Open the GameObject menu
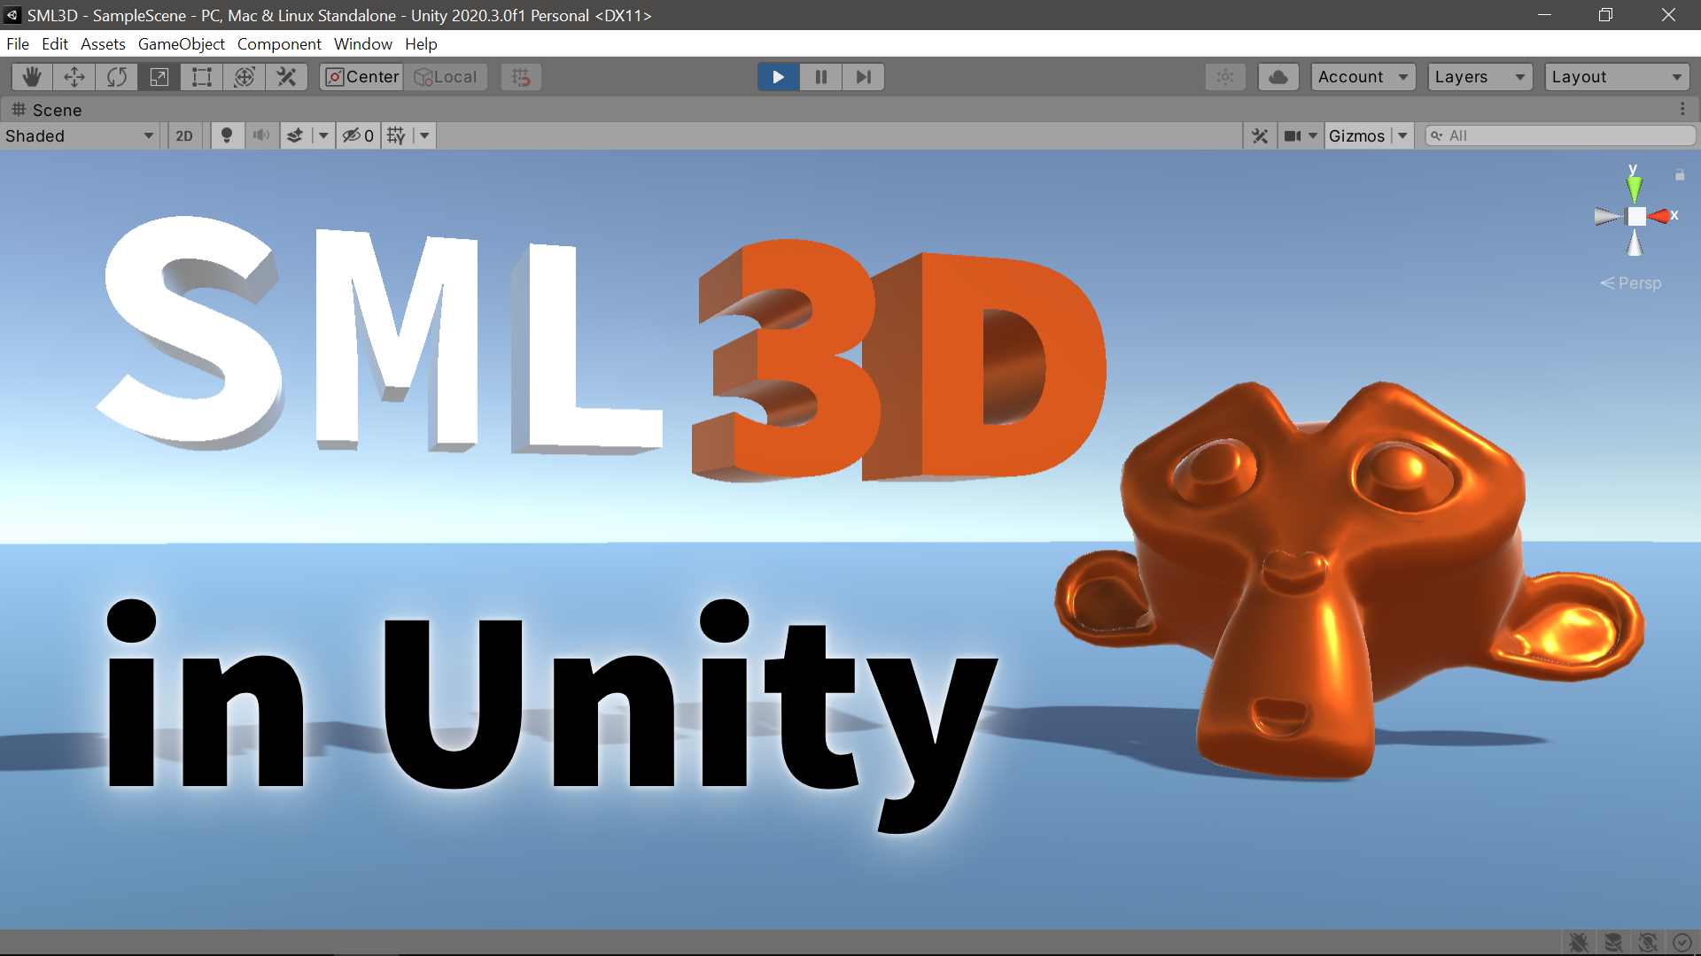1701x956 pixels. pos(182,44)
